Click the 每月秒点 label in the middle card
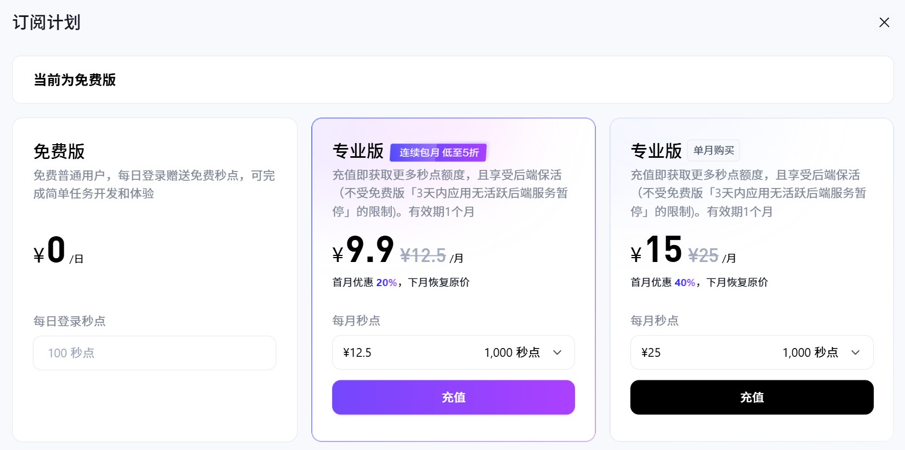 [x=356, y=321]
